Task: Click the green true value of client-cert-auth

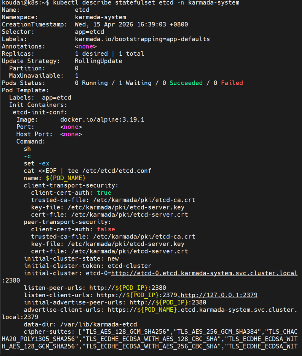Action: pyautogui.click(x=104, y=193)
